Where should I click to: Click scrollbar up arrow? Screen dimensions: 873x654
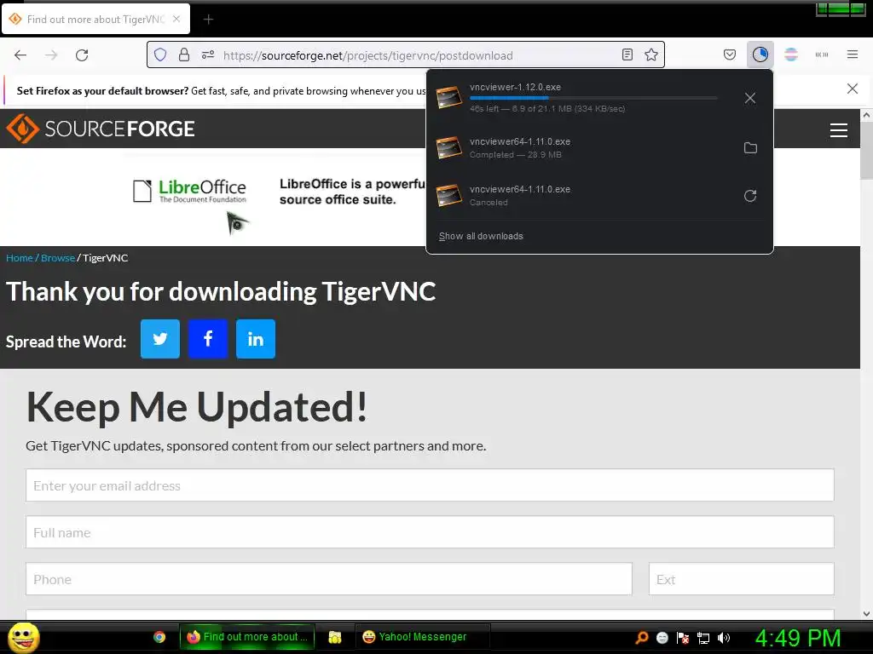coord(866,115)
